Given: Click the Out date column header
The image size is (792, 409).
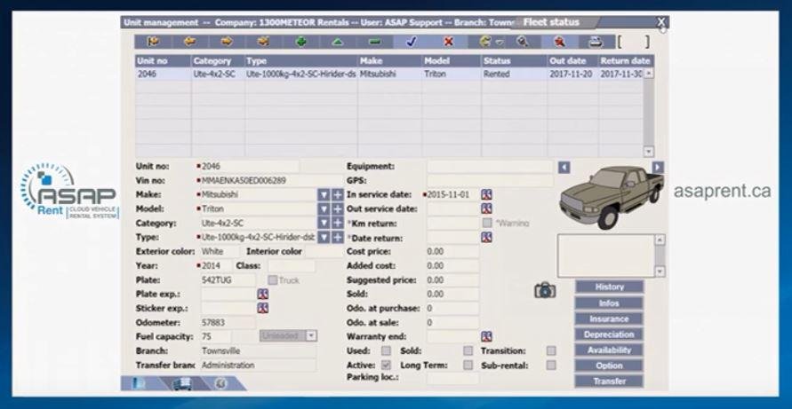Looking at the screenshot, I should point(572,61).
